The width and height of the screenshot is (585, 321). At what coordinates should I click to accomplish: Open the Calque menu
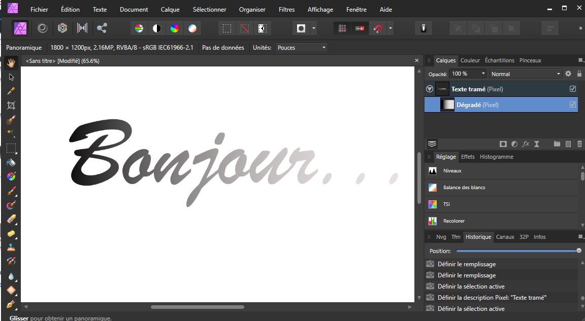click(170, 10)
